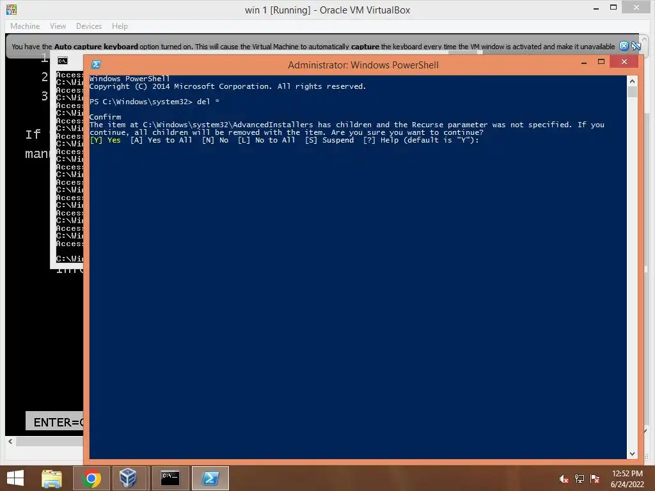Click the VirtualBox window title icon
This screenshot has width=655, height=491.
12,10
